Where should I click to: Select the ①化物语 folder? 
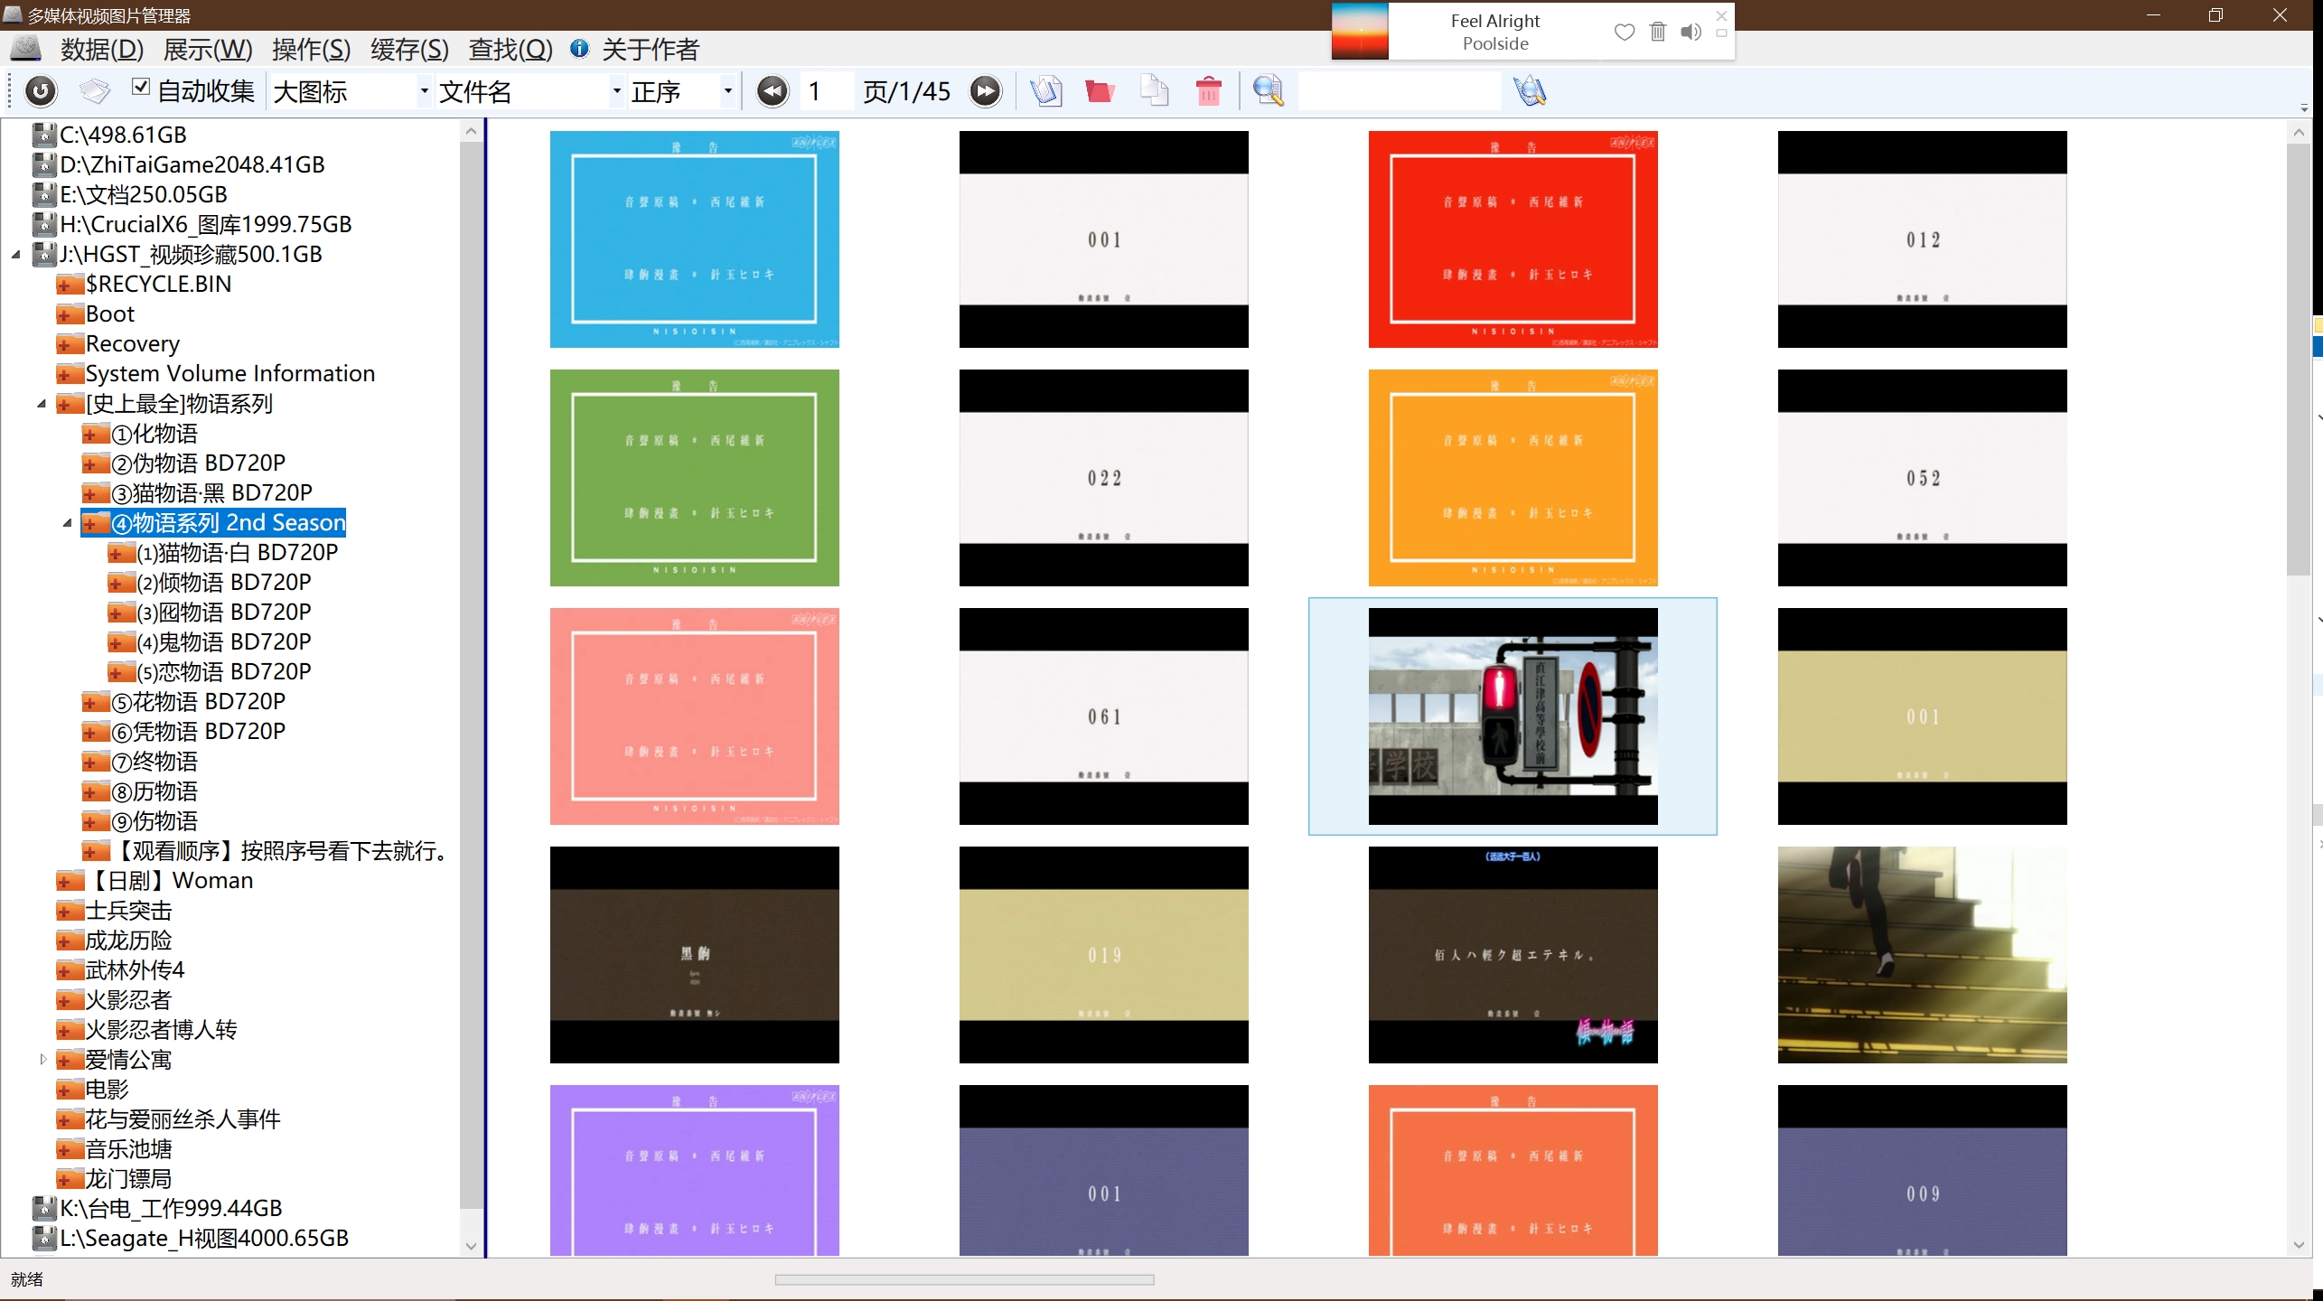coord(155,434)
